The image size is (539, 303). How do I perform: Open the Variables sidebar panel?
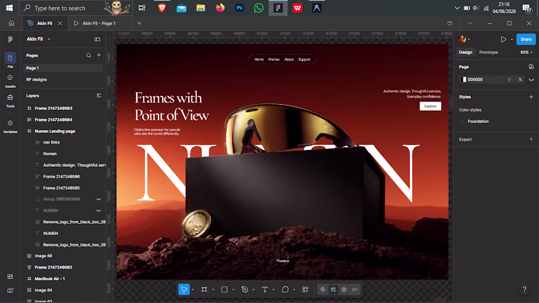pyautogui.click(x=10, y=126)
